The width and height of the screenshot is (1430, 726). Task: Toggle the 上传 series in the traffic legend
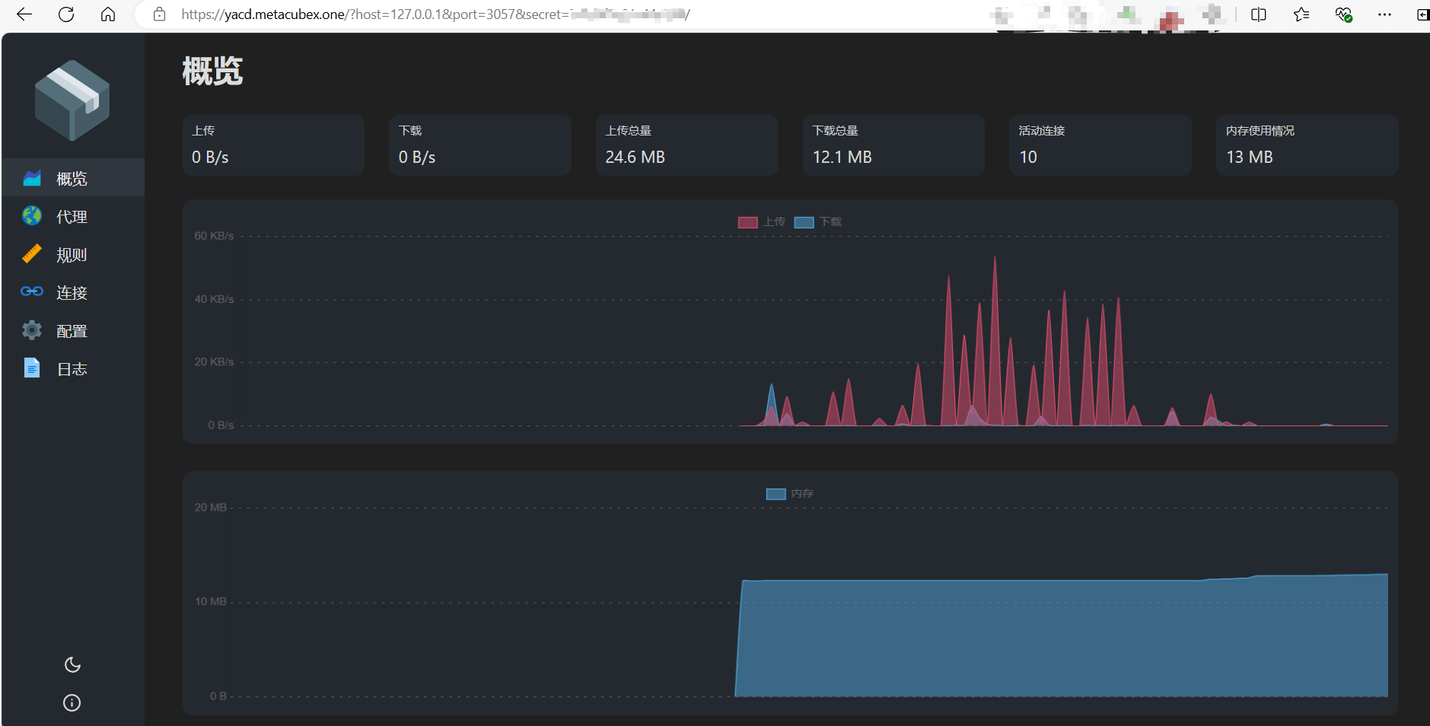762,221
